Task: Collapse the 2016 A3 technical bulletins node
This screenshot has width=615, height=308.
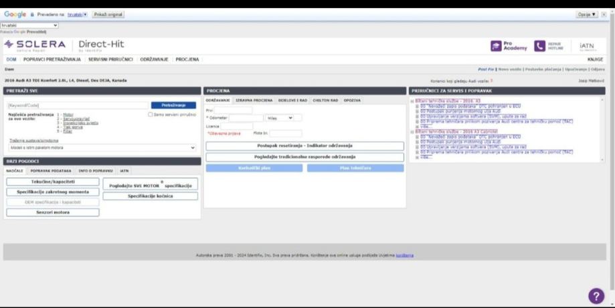Action: tap(412, 101)
